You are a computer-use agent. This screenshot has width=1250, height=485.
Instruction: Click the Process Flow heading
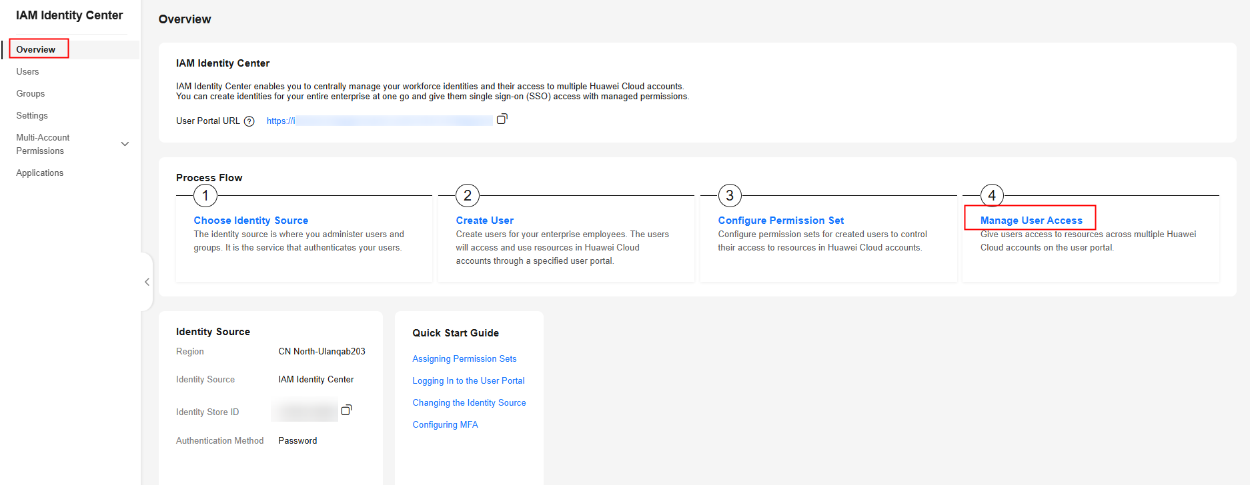[x=209, y=178]
